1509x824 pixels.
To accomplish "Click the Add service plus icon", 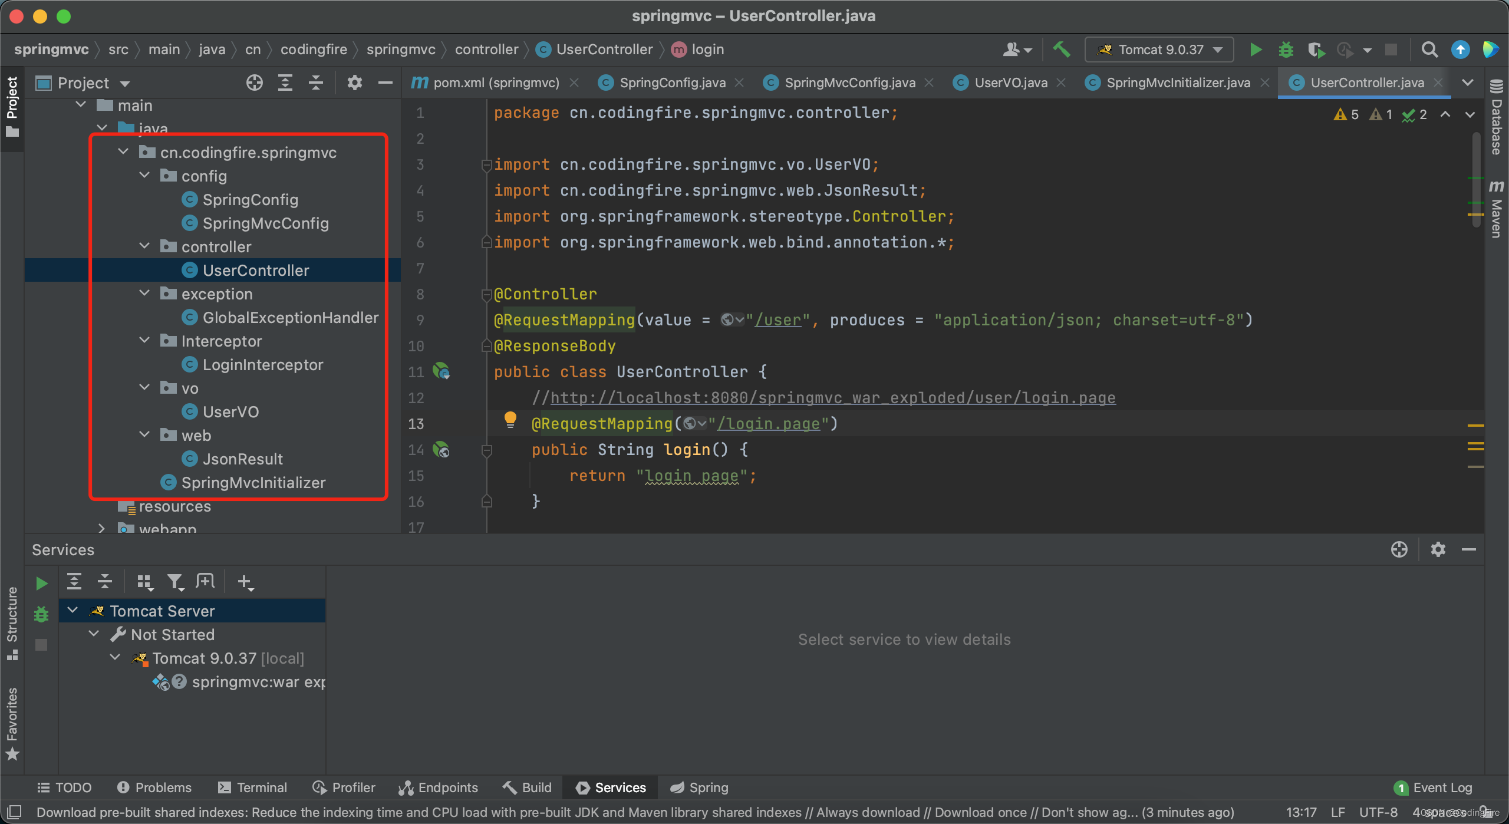I will [x=245, y=582].
